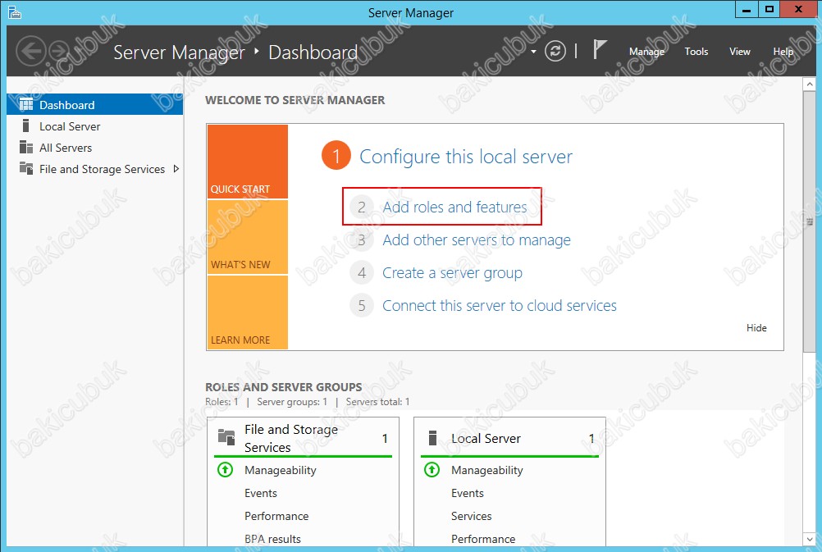
Task: Open Performance in File and Storage Services tile
Action: pyautogui.click(x=276, y=516)
